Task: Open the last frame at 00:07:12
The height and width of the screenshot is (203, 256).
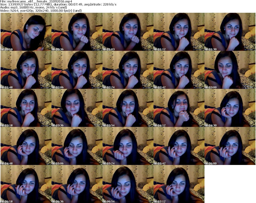Action: point(179,184)
